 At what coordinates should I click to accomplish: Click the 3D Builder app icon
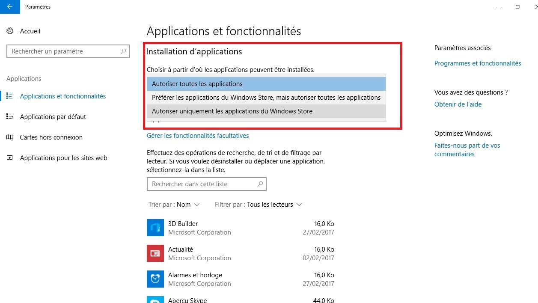tap(155, 228)
